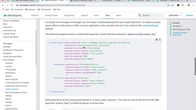This screenshot has height=110, width=196.
Task: Open Dialogs in the sidebar
Action: [8, 96]
